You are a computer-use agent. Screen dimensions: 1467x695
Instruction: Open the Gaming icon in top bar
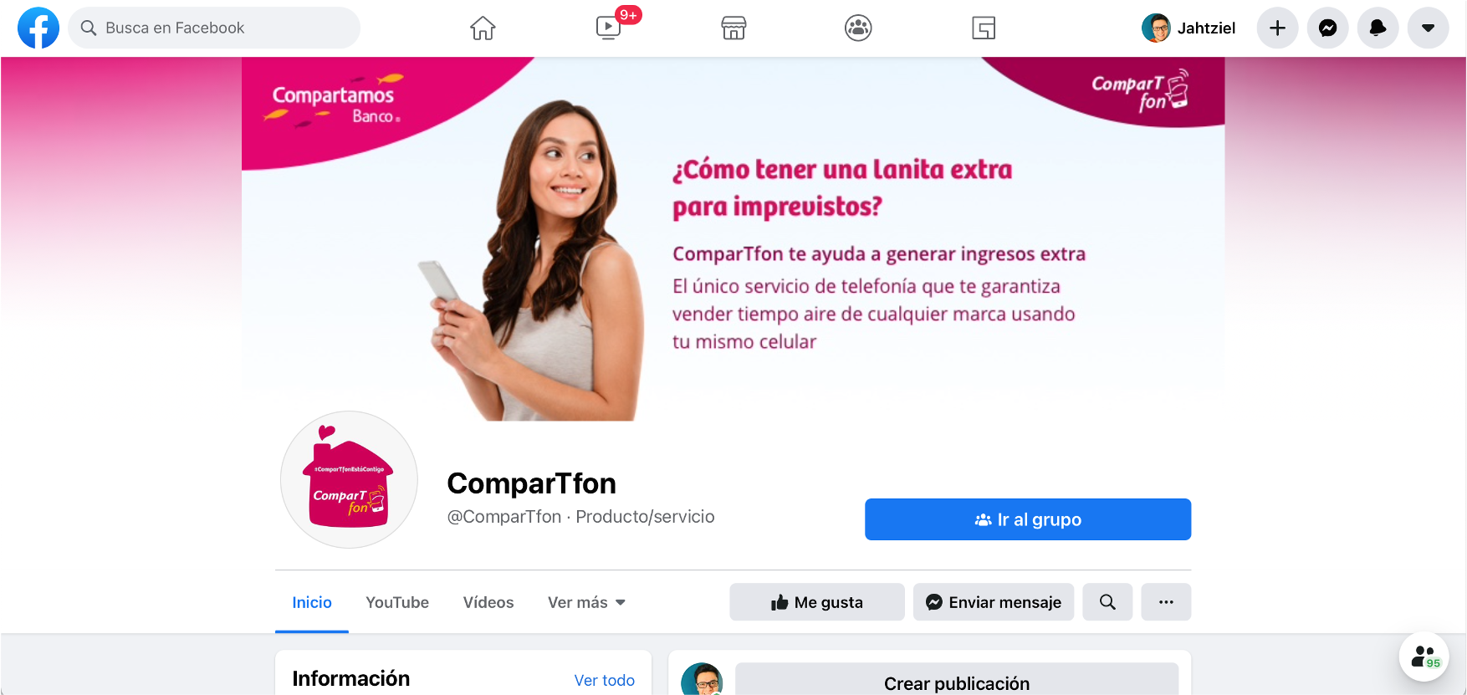tap(984, 28)
